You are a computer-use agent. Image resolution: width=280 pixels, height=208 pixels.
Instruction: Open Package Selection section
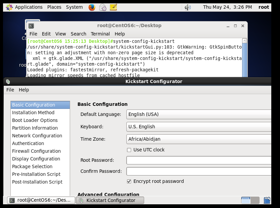point(40,166)
